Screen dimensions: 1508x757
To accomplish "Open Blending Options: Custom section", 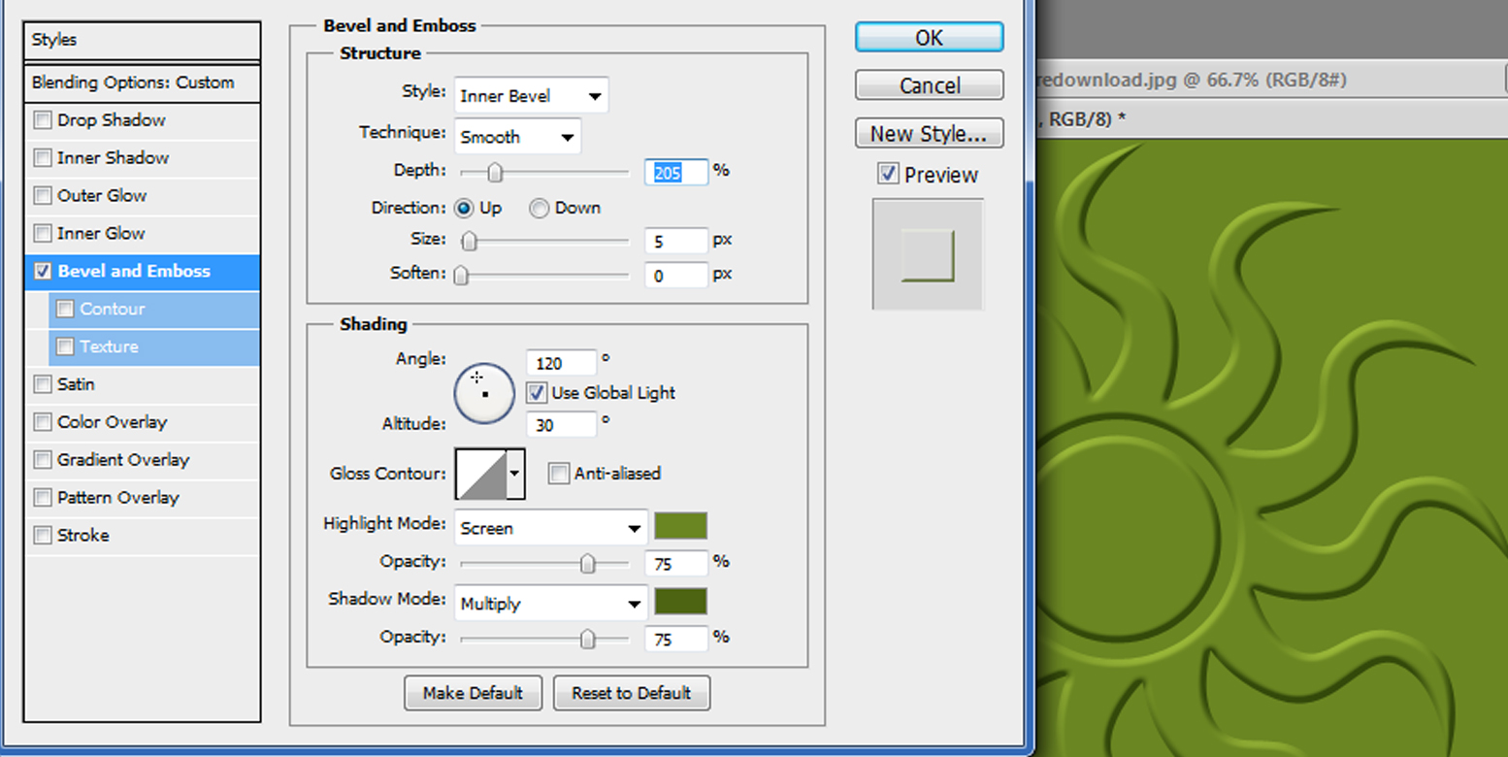I will click(143, 82).
